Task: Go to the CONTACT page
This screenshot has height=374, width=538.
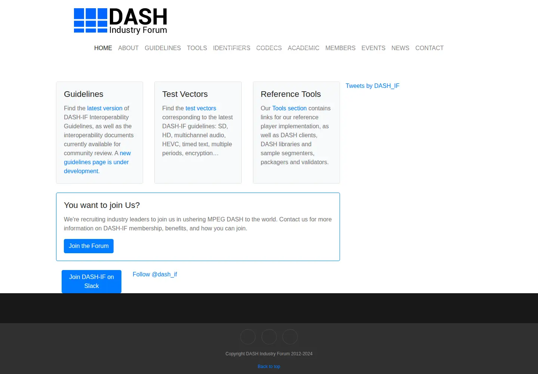Action: tap(429, 48)
